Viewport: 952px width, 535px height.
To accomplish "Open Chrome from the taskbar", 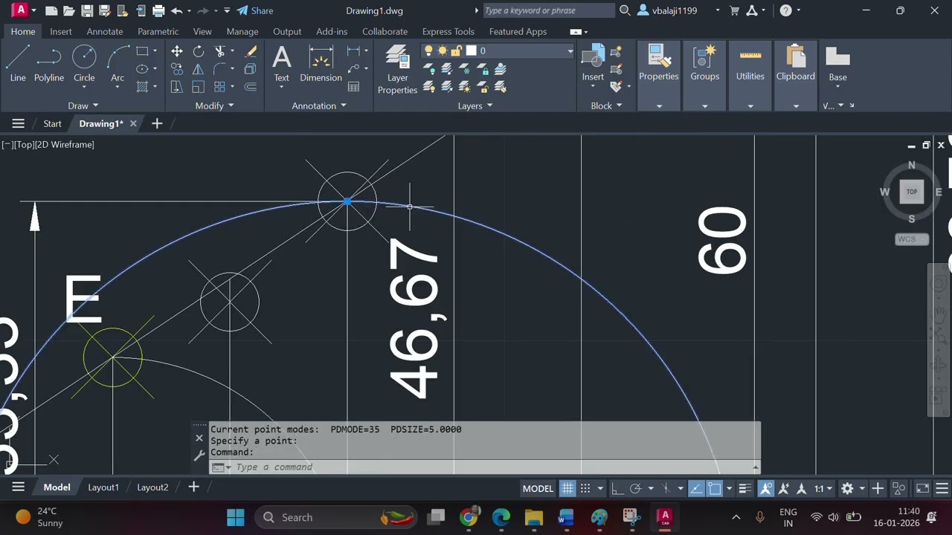I will [x=469, y=517].
